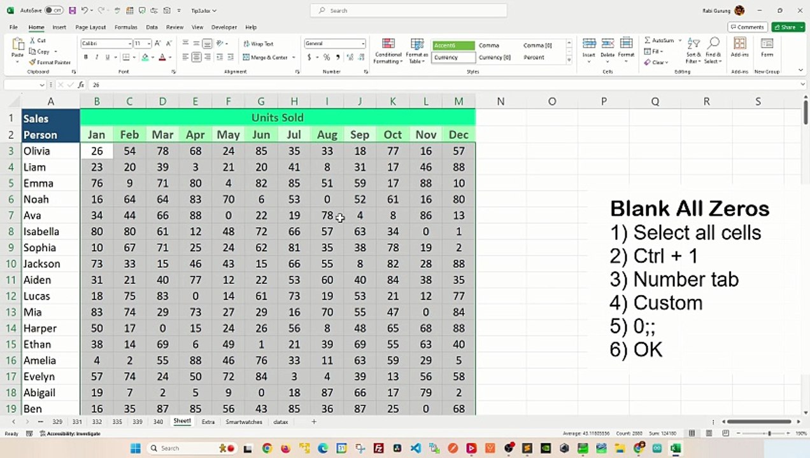Expand the Font Color dropdown arrow
Image resolution: width=810 pixels, height=458 pixels.
(x=170, y=57)
